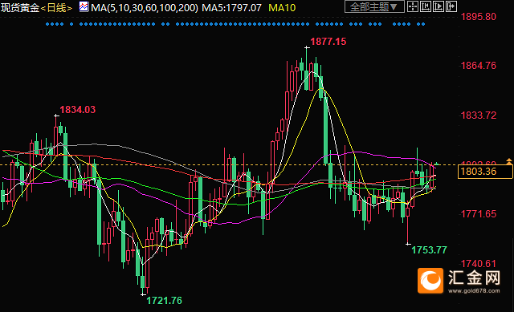Viewport: 514px width, 312px height.
Task: Click the MA indicator chart icon
Action: (x=84, y=6)
